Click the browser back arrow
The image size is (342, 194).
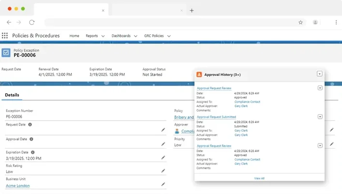coord(9,22)
